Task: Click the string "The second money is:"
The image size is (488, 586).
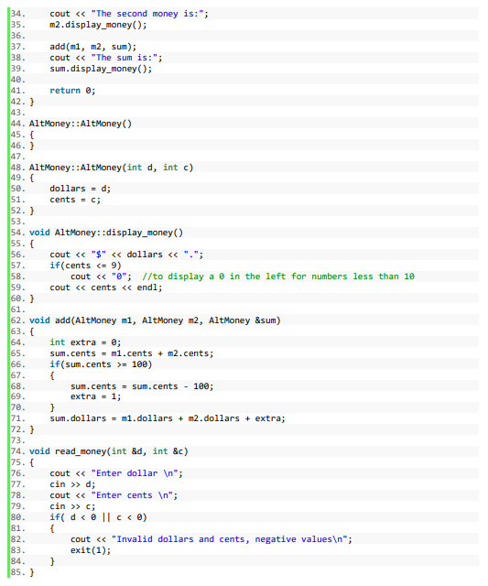Action: 147,14
